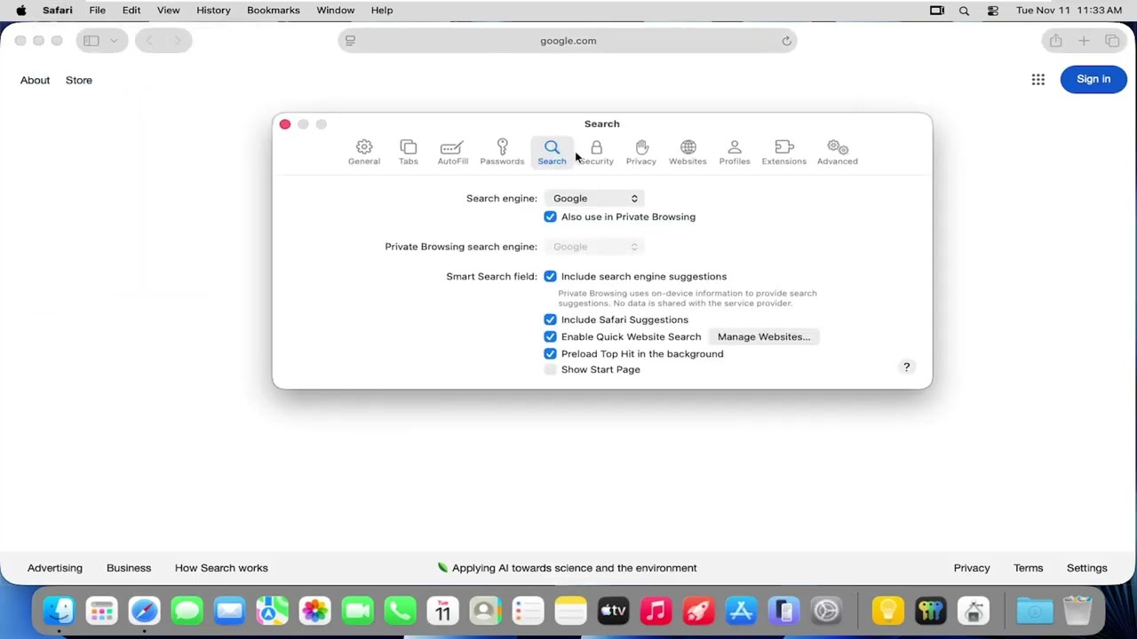Open the Google Store link

coord(78,80)
